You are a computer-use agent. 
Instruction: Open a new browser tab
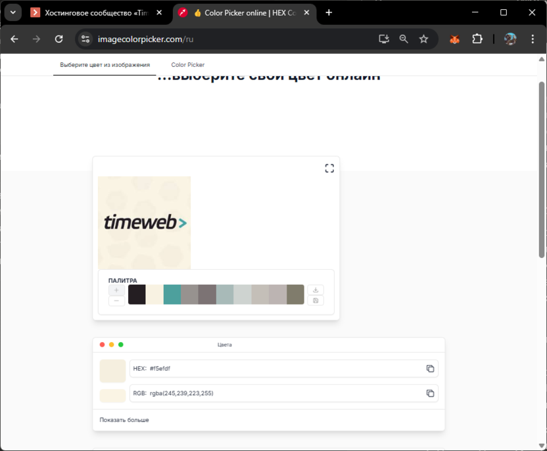point(329,12)
